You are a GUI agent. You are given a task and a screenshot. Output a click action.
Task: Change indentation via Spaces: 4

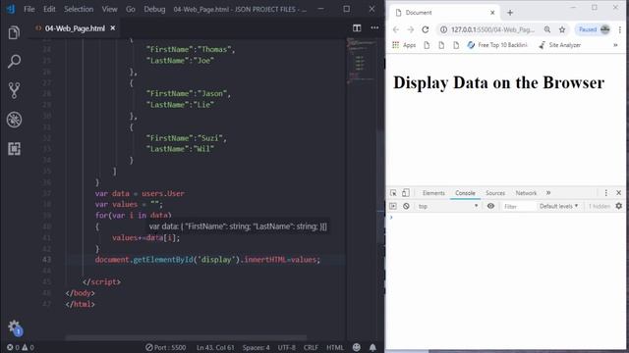click(x=256, y=347)
